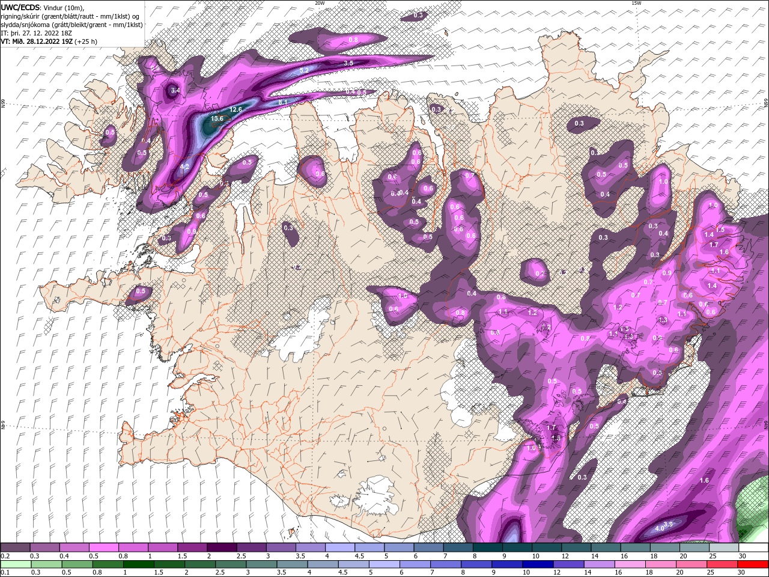Click the UWC/ECDS title text
The height and width of the screenshot is (577, 769).
[21, 7]
